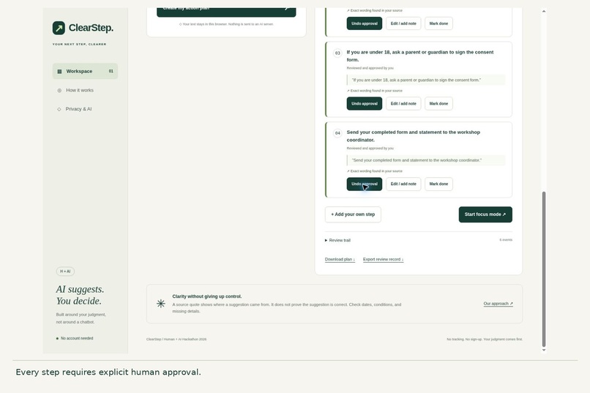Start focus mode
The height and width of the screenshot is (393, 590).
(x=485, y=214)
